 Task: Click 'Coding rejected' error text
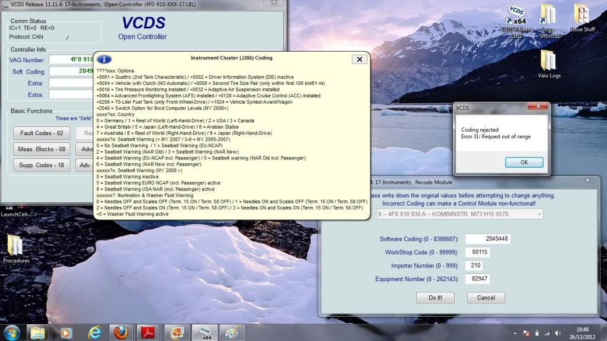tap(480, 130)
